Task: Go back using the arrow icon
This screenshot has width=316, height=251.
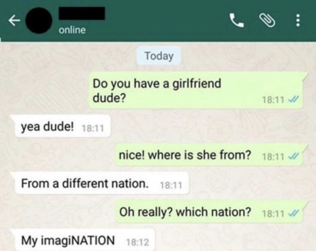Action: click(14, 20)
